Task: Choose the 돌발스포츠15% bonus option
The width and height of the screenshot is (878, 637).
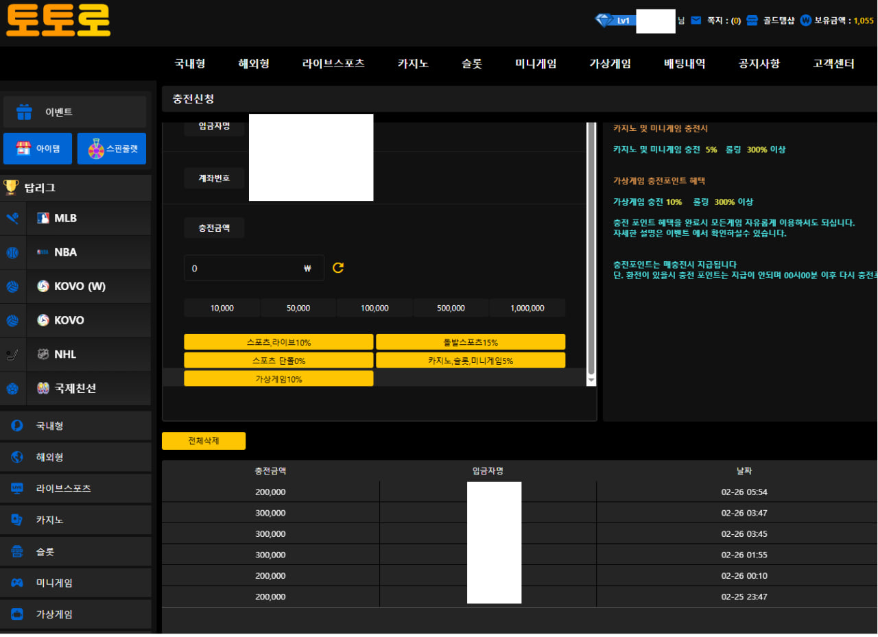Action: [x=471, y=342]
